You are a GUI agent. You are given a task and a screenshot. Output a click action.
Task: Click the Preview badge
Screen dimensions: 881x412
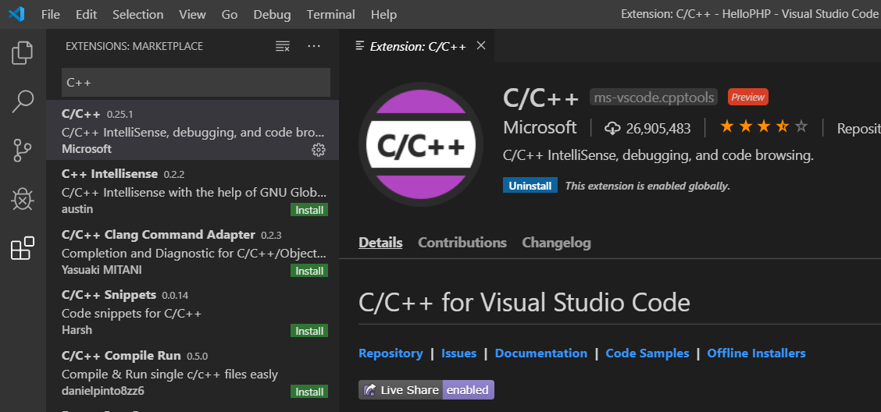[748, 97]
